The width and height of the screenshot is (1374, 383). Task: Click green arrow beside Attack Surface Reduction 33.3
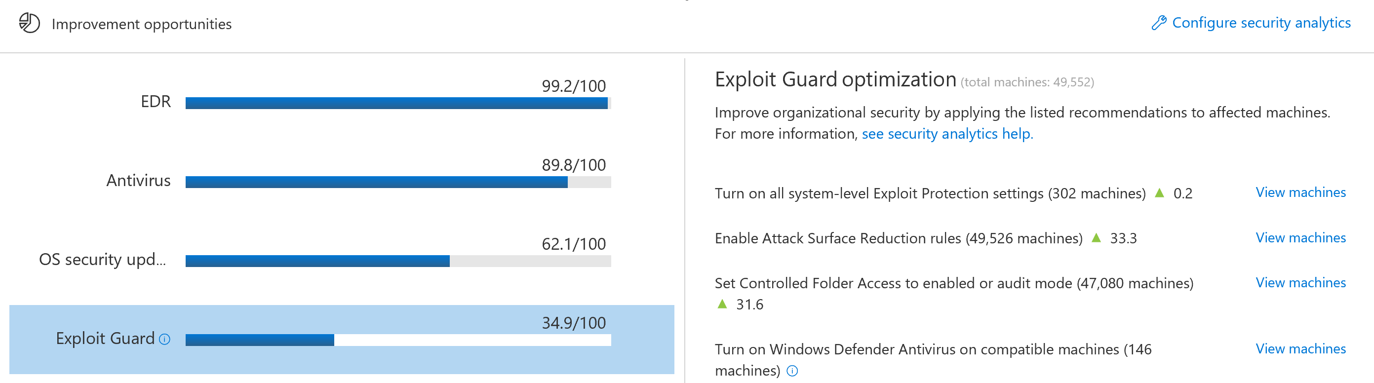[x=1096, y=238]
